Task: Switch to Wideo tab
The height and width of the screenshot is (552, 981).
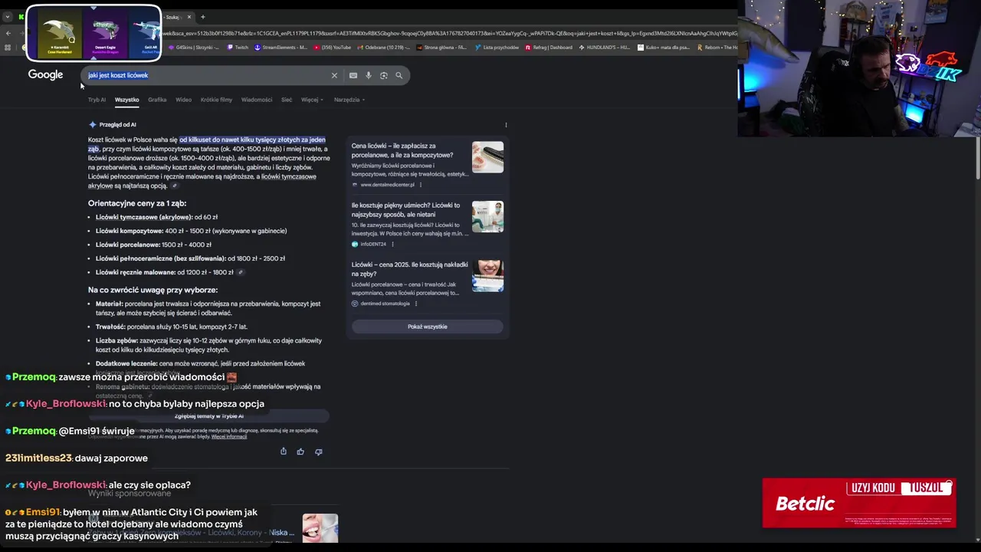Action: click(183, 100)
